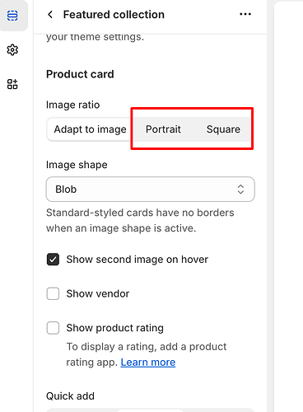Open the Learn more link
This screenshot has width=303, height=412.
pos(148,363)
